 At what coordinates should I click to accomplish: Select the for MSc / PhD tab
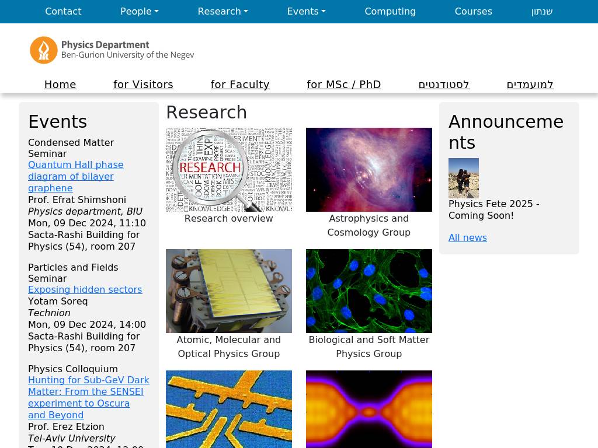click(343, 85)
